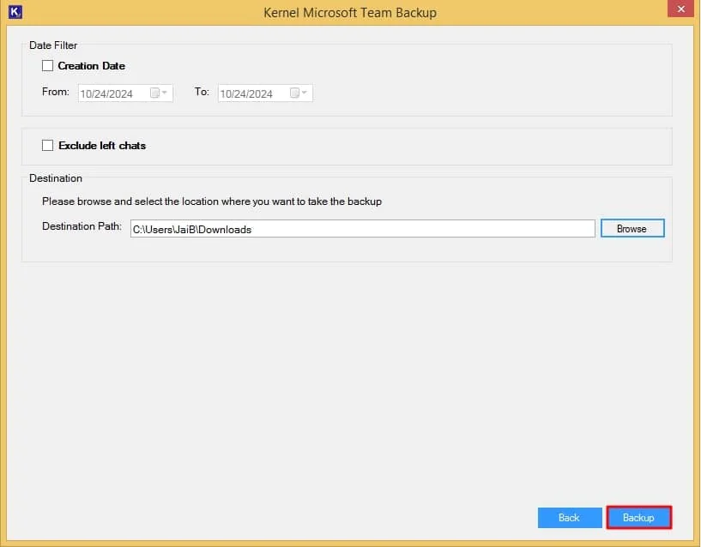Start the Backup with the Backup button
The width and height of the screenshot is (701, 547).
(639, 518)
